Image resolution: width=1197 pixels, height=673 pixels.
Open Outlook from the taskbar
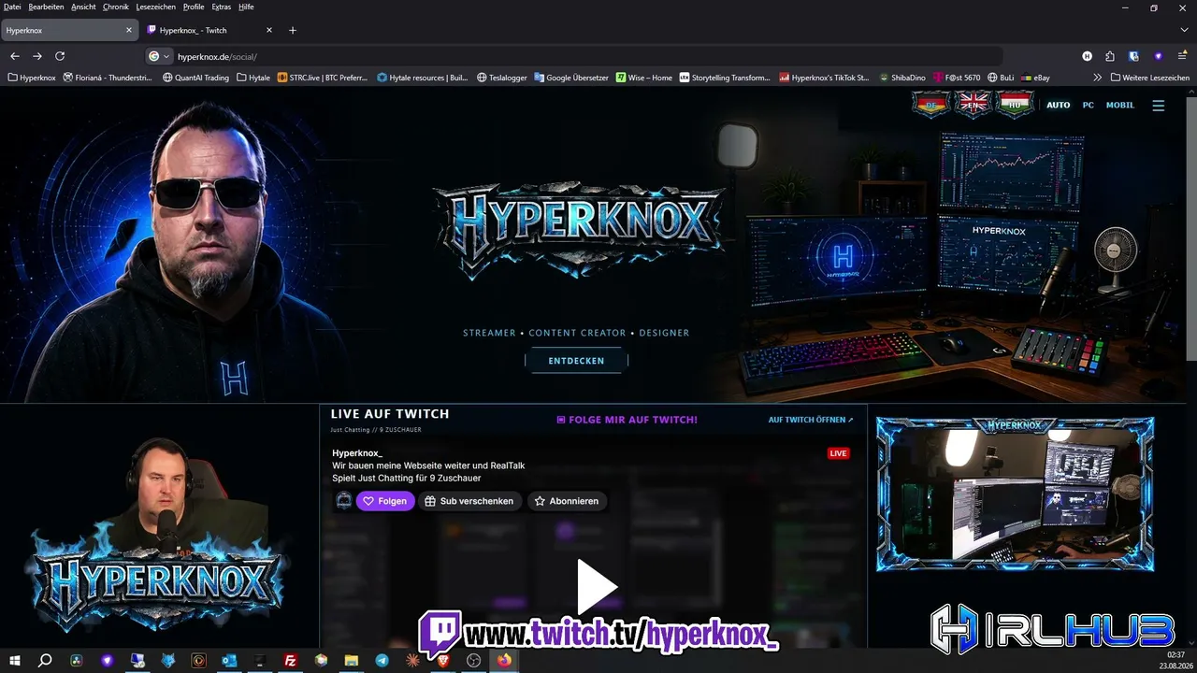point(230,661)
